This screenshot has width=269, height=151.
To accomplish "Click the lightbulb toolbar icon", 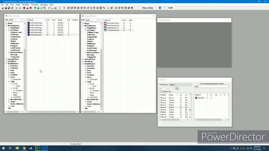I will click(49, 8).
